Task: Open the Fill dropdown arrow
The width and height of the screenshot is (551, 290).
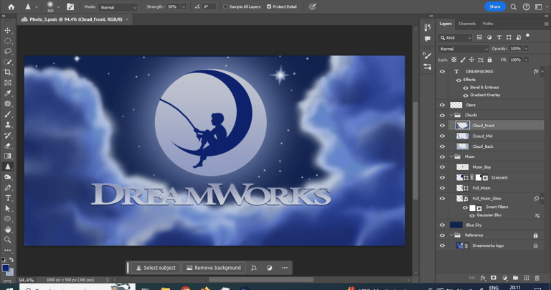Action: click(x=526, y=60)
